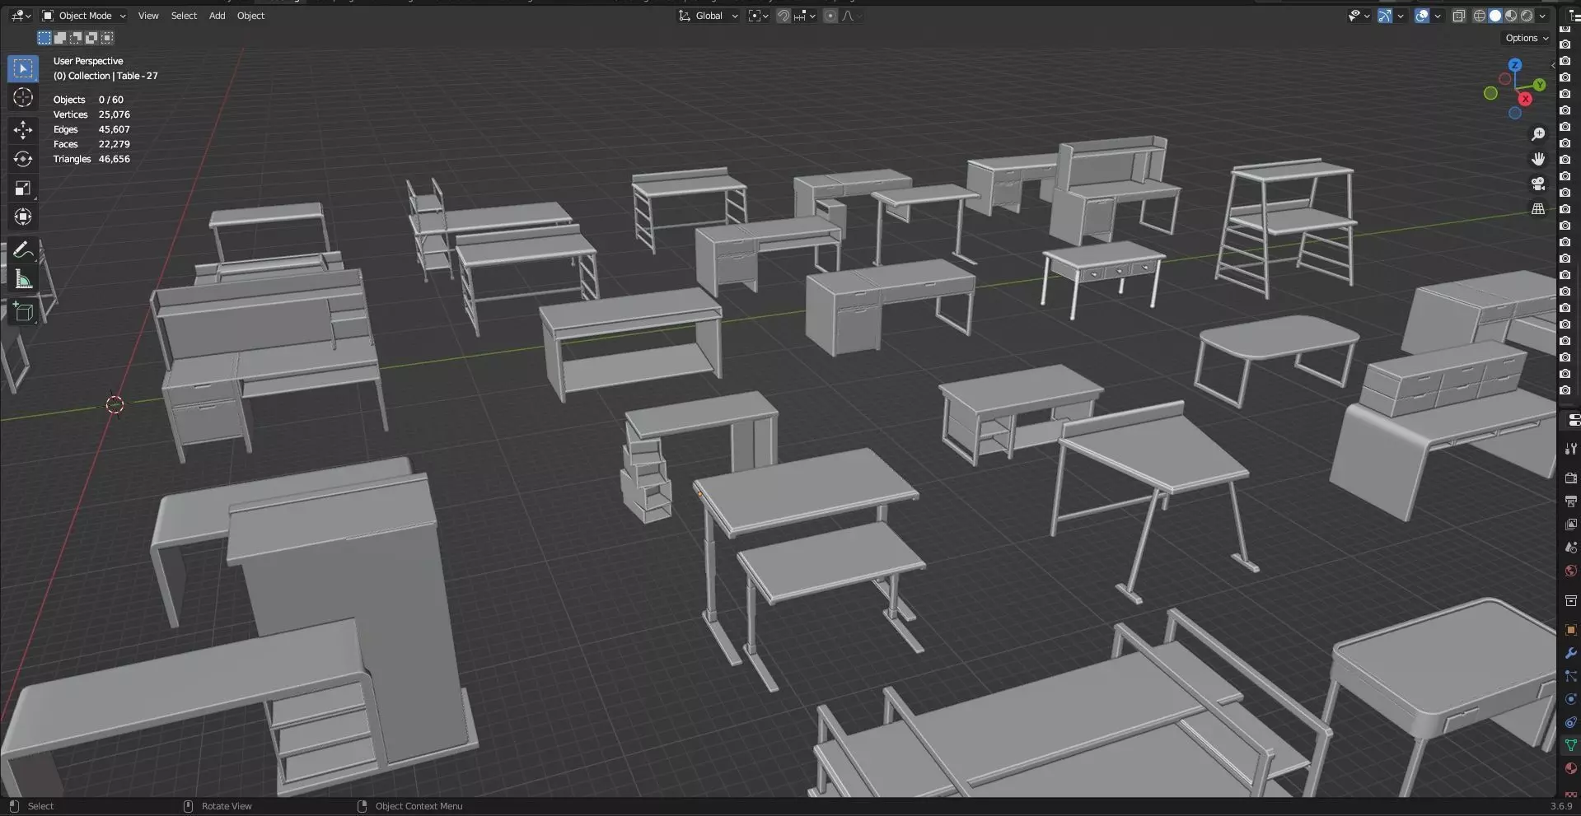Screen dimensions: 1581x816
Task: Select the Measure ruler tool
Action: point(23,280)
